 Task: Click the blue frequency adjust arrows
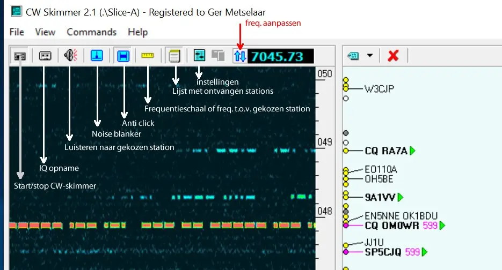point(240,56)
